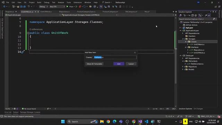Select PetDbContext.cs in Solution Explorer

pyautogui.click(x=197, y=64)
